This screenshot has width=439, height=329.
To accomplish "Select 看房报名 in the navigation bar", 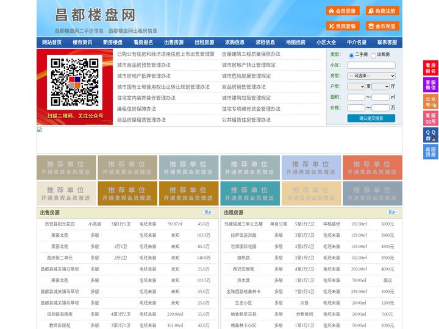I will [143, 43].
